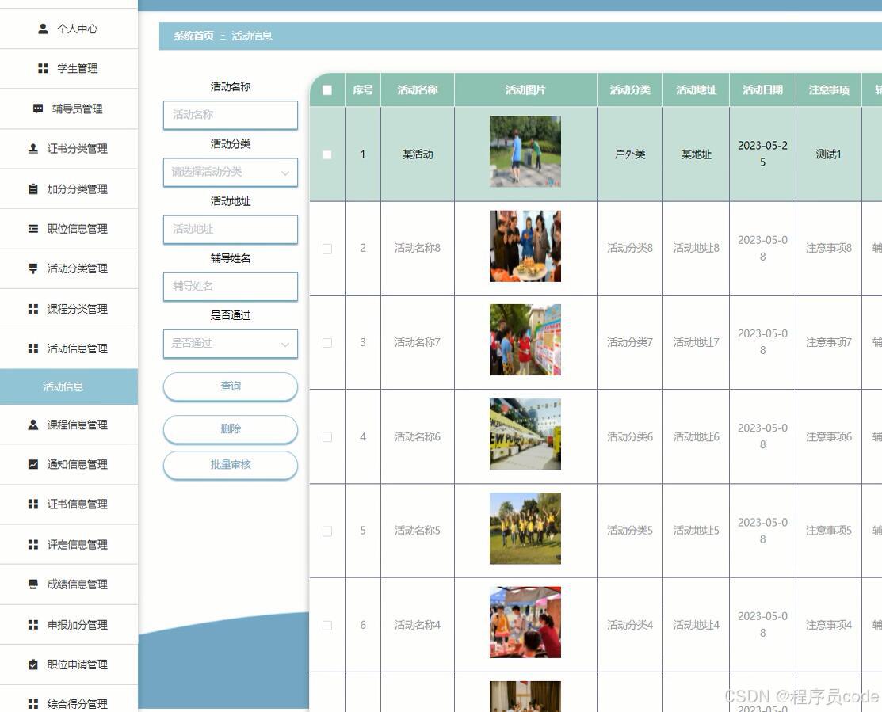
Task: Check the box for row 活动名称4
Action: click(326, 625)
